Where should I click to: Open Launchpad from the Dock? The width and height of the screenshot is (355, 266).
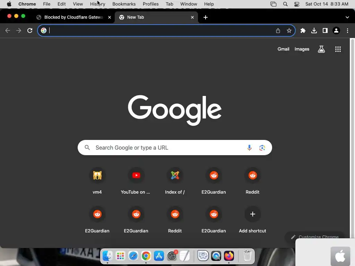[120, 256]
